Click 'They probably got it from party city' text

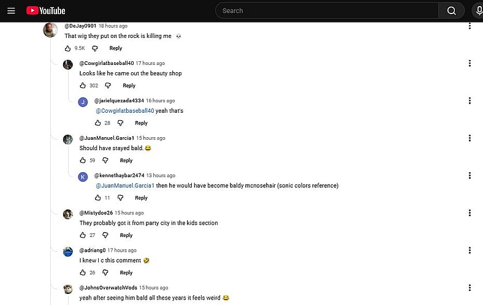coord(148,223)
